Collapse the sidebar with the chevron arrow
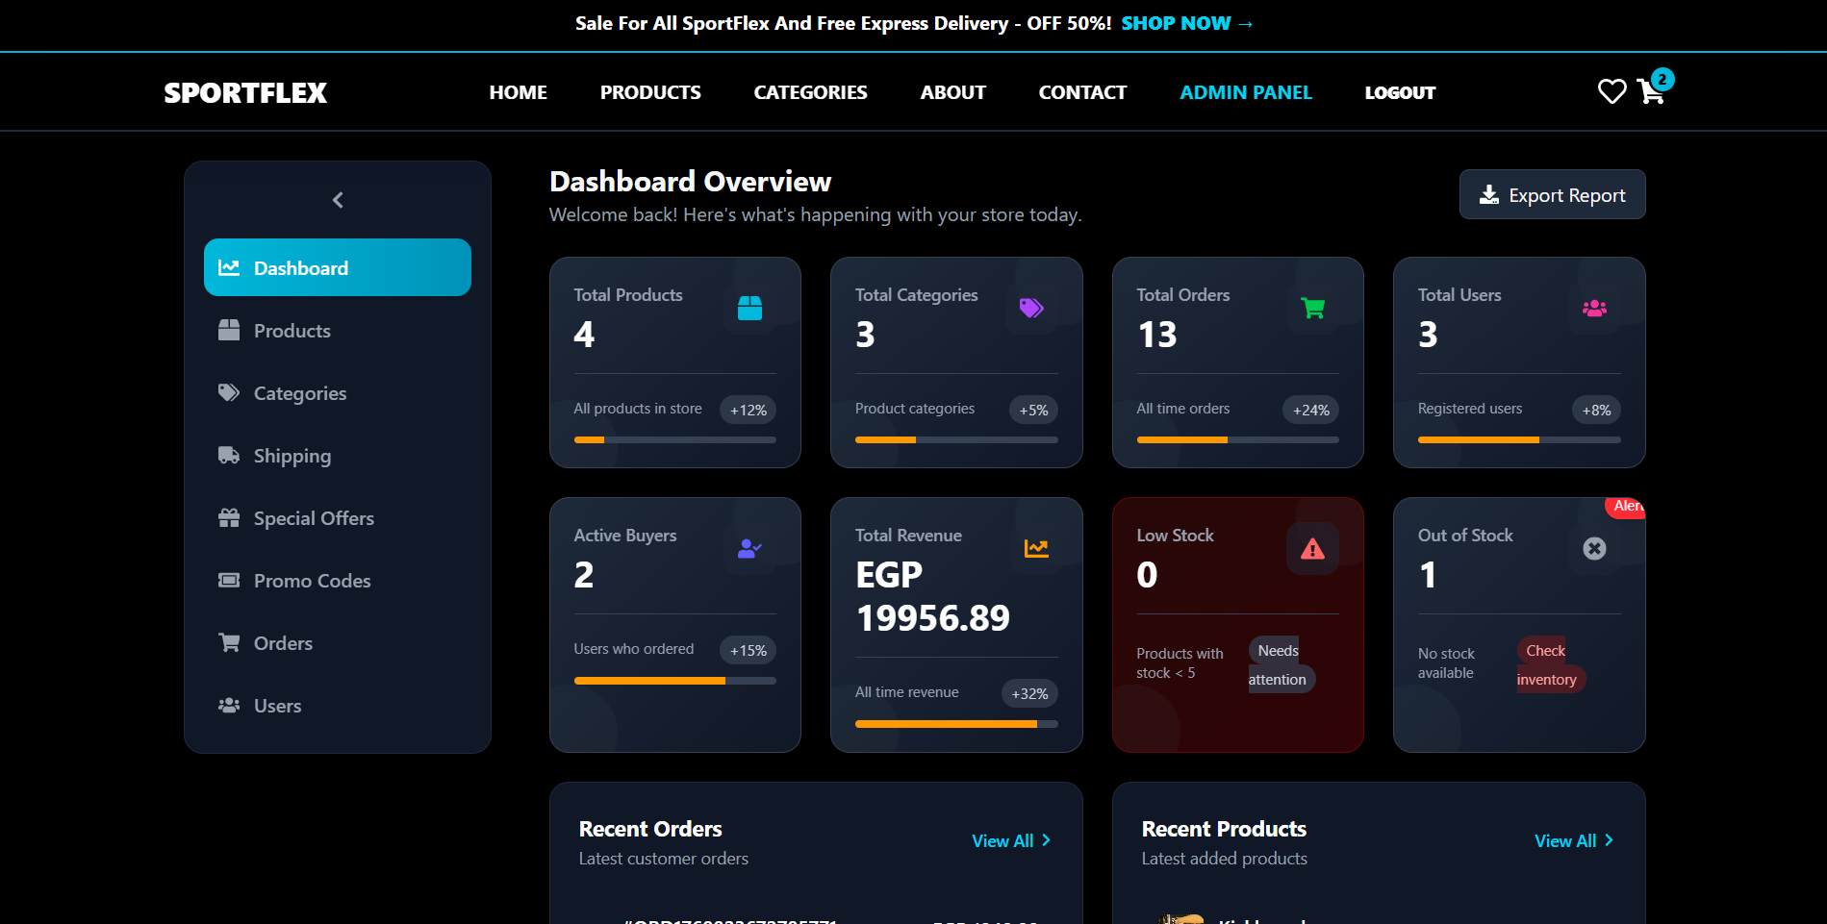This screenshot has width=1827, height=924. point(338,200)
